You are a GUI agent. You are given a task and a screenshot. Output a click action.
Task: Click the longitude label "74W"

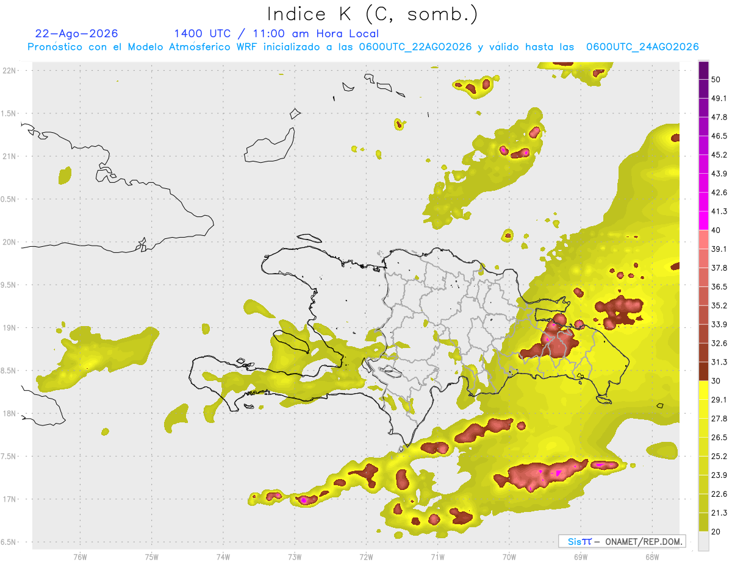[x=223, y=557]
